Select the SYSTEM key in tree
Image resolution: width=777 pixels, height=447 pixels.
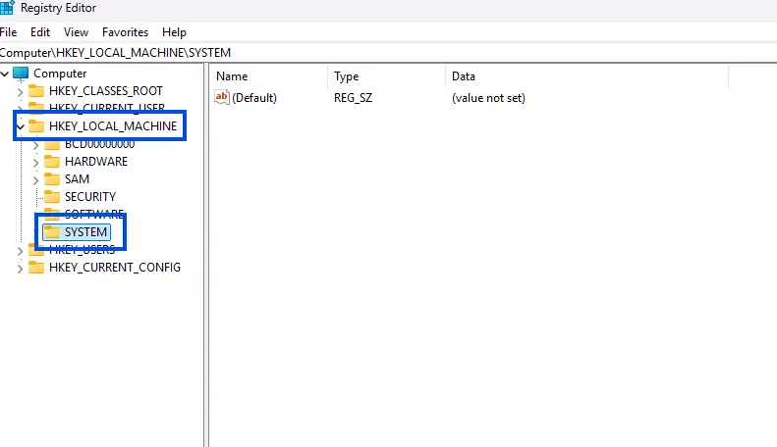point(85,232)
